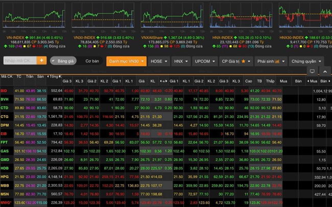Screen dimensions: 332x207
Task: Click the HPG stock ticker
Action: (4, 177)
